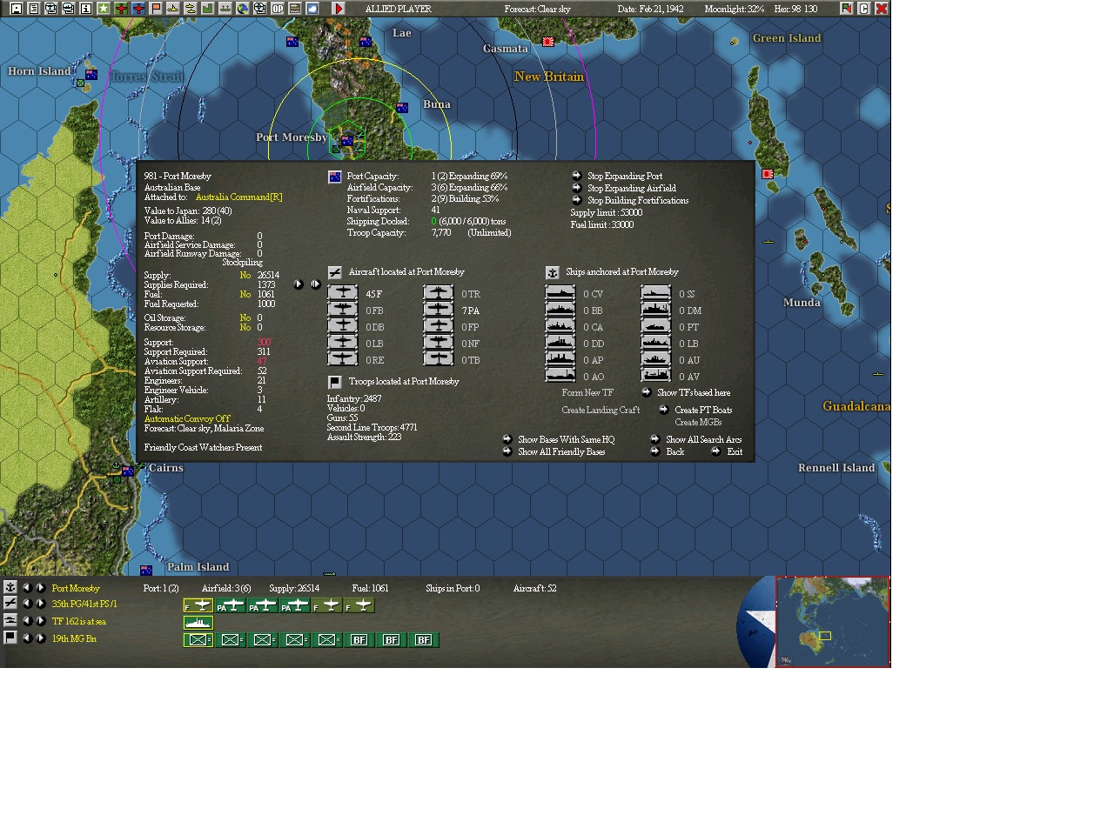Click the orange flag toolbar icon
1114x835 pixels.
pyautogui.click(x=155, y=9)
